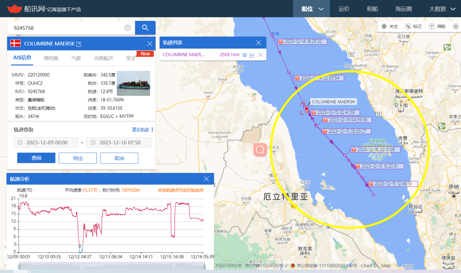The width and height of the screenshot is (461, 273).
Task: Click the track point 2023-12-14 22:35:54
Action: click(x=319, y=78)
